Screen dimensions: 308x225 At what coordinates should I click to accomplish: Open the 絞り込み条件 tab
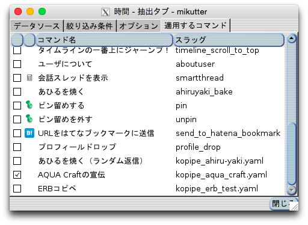click(x=90, y=26)
